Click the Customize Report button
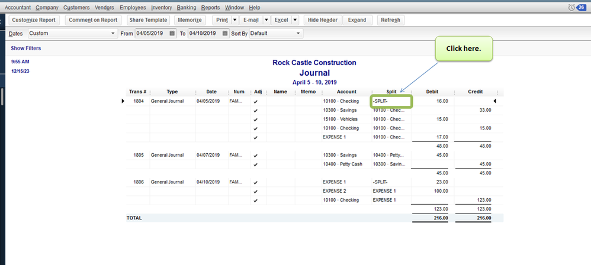 [34, 20]
